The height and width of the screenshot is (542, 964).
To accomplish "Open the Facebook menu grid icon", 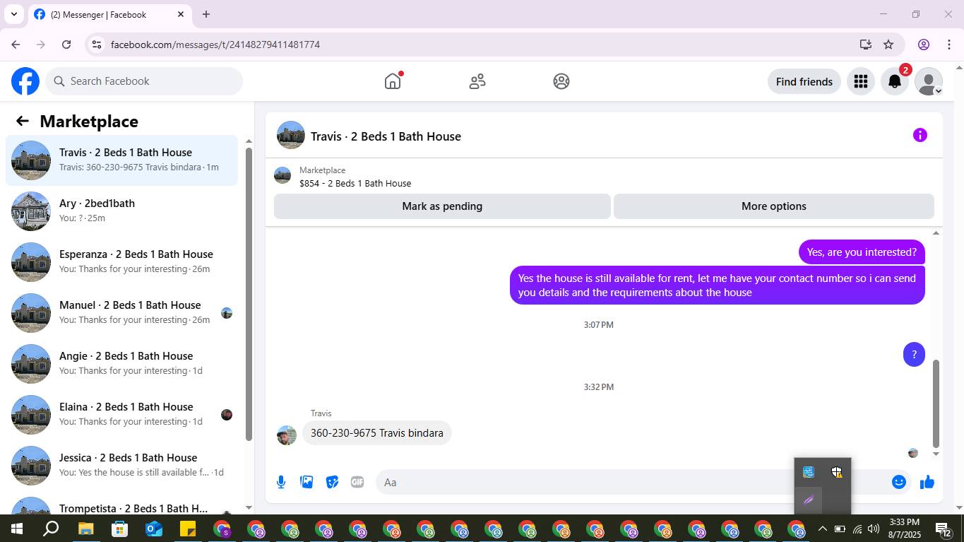I will [860, 81].
